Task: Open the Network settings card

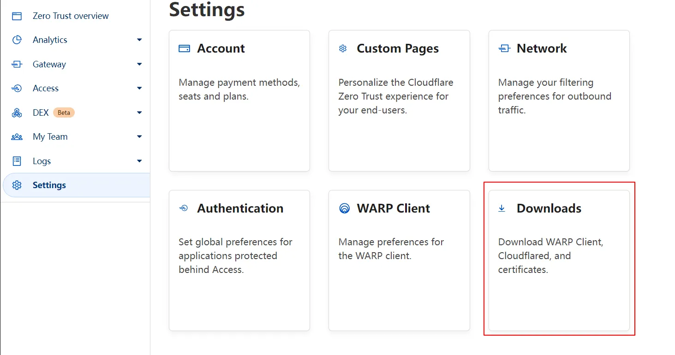Action: pyautogui.click(x=559, y=101)
